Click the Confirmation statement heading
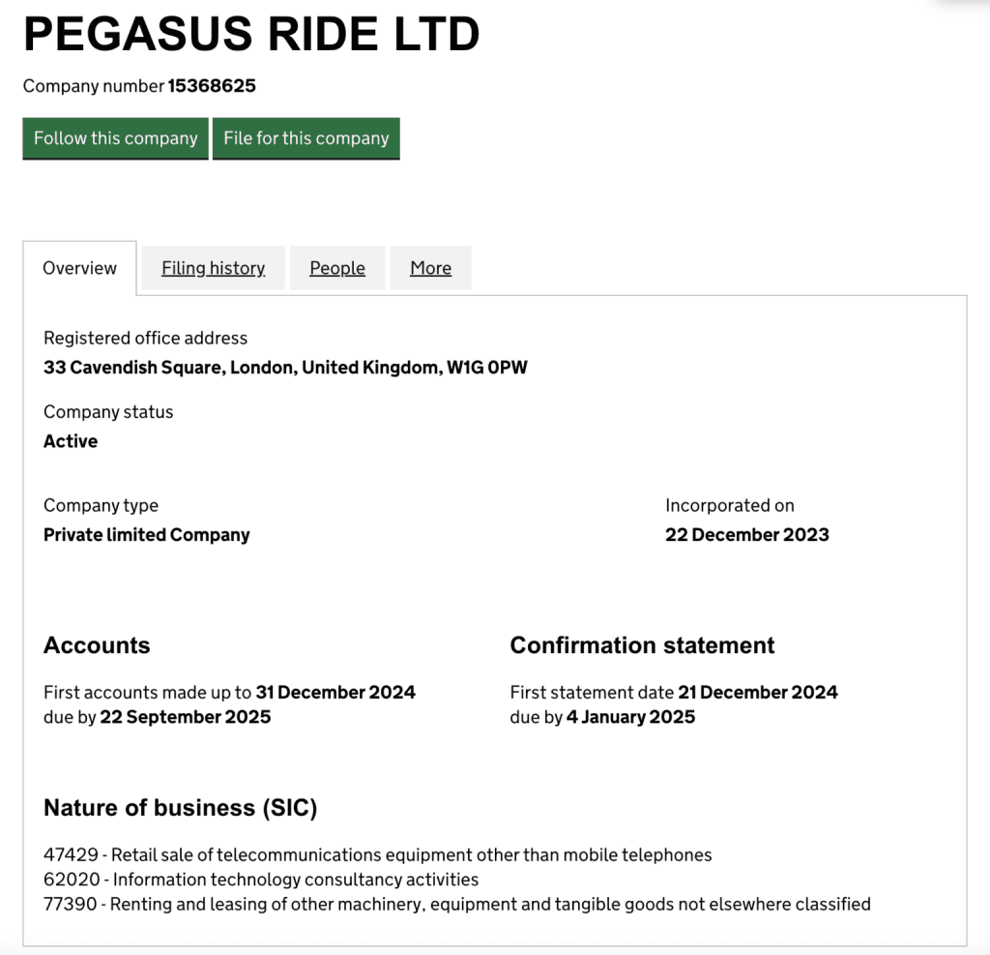The height and width of the screenshot is (955, 990). 642,645
